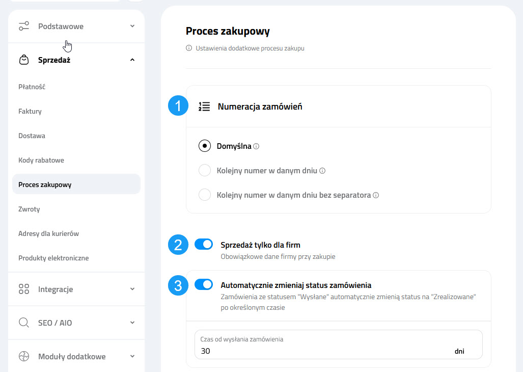
Task: Click the Integracje grid icon
Action: coord(24,289)
